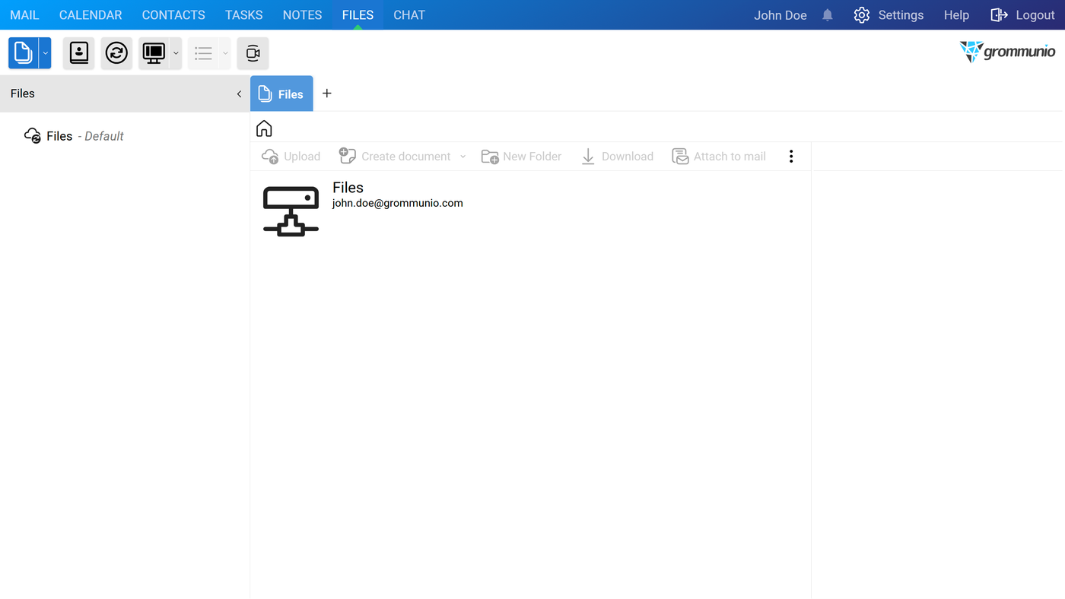Go to the CONTACTS section
Screen dimensions: 1065x599
173,15
